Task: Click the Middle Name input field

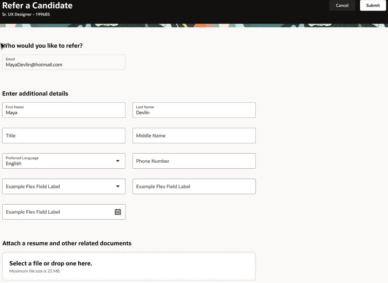Action: 194,135
